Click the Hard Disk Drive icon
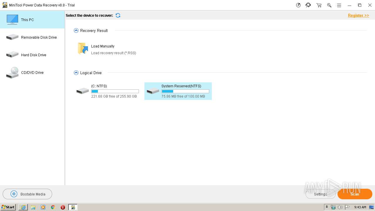This screenshot has width=375, height=211. pyautogui.click(x=12, y=55)
